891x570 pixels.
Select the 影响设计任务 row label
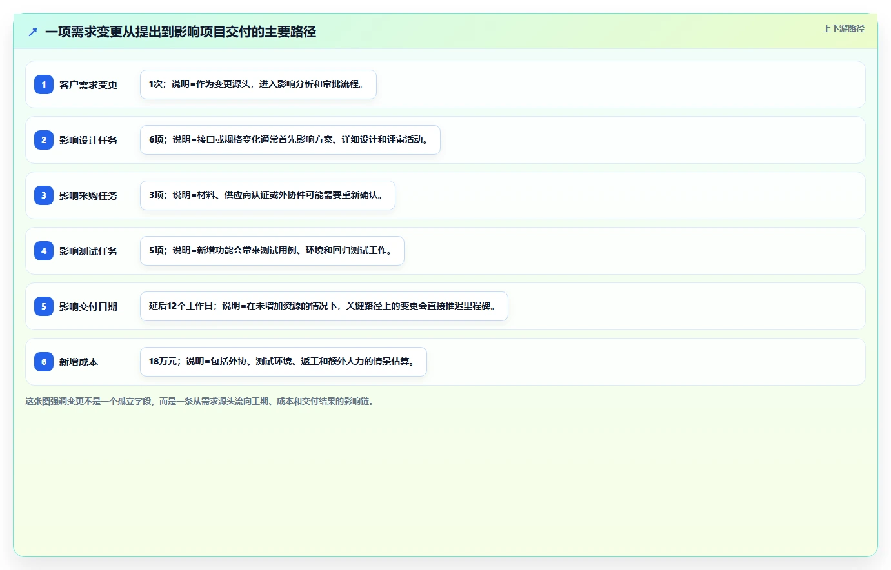pos(88,140)
